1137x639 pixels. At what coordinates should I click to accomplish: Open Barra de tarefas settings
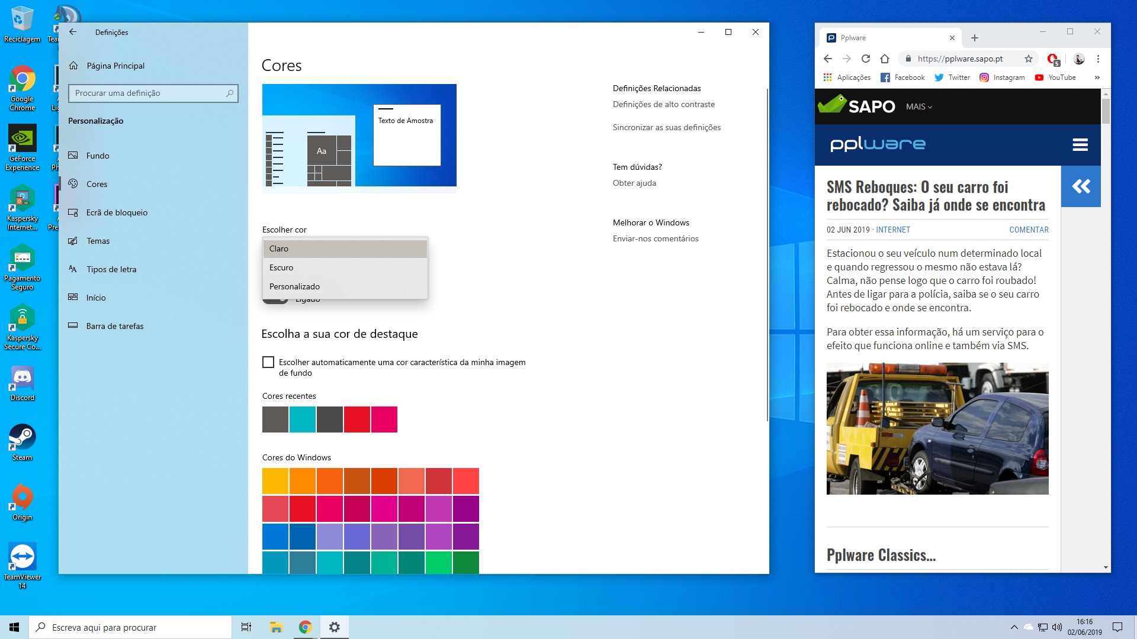[115, 326]
